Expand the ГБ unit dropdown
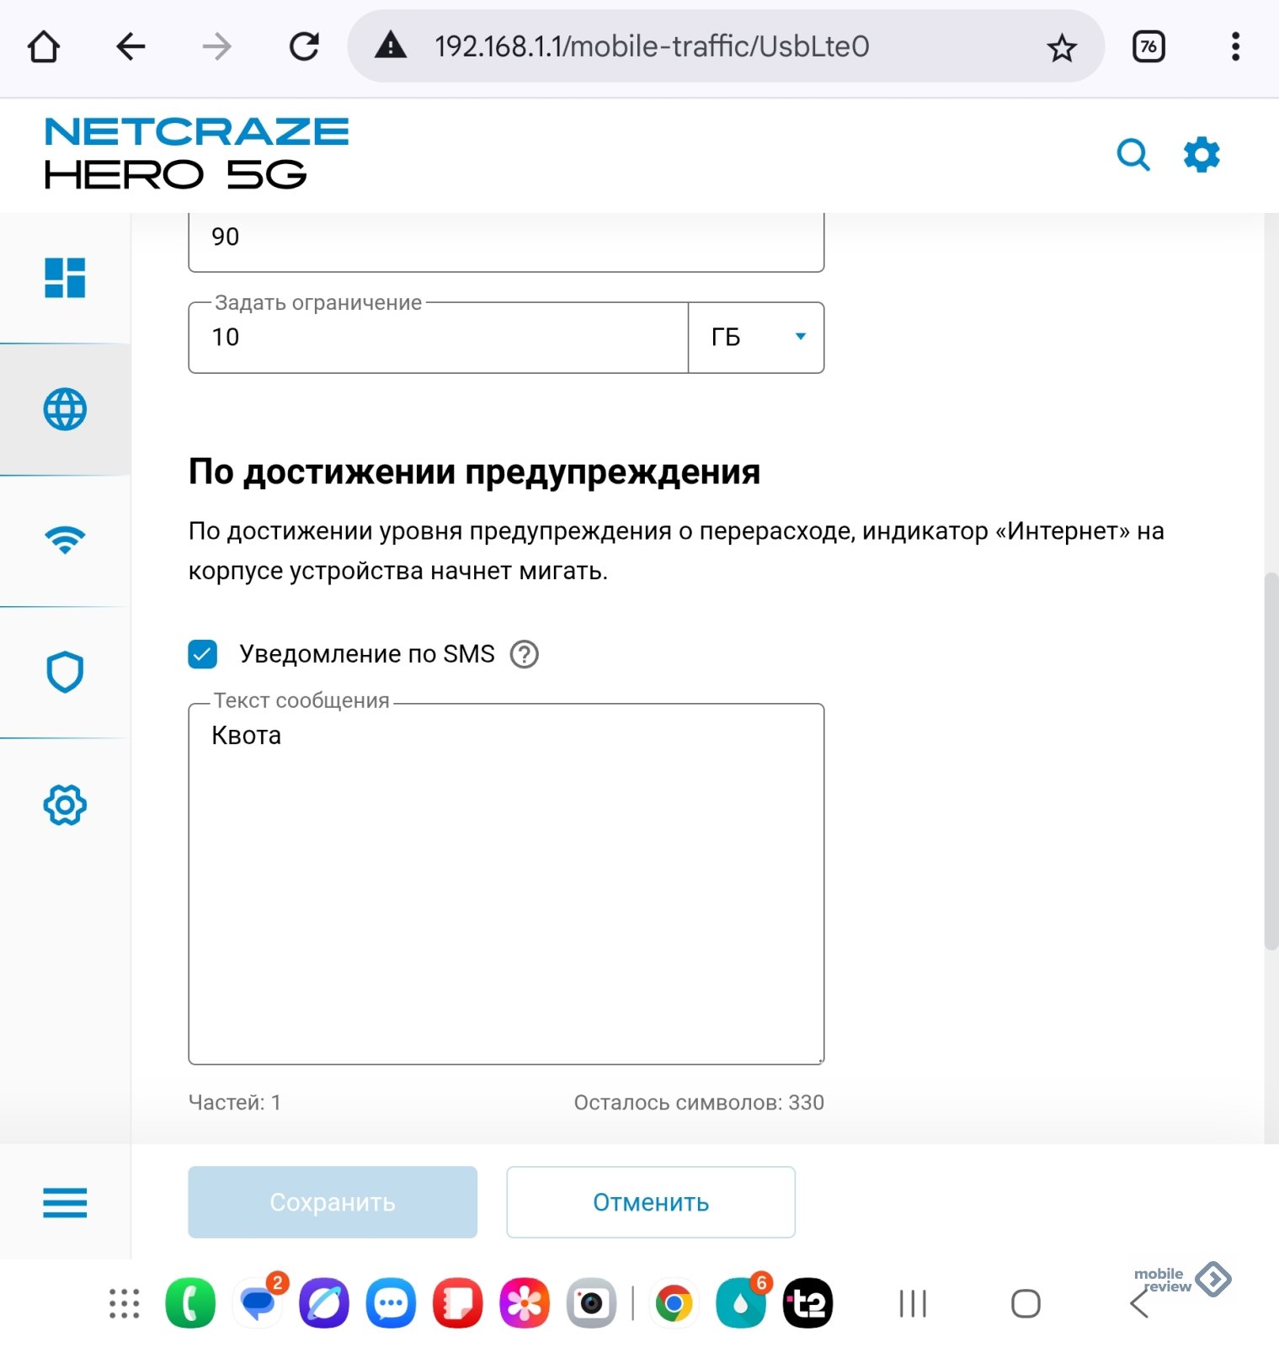The height and width of the screenshot is (1347, 1279). 756,337
